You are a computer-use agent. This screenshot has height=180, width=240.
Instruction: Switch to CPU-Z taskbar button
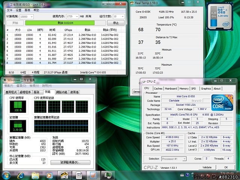(79, 175)
